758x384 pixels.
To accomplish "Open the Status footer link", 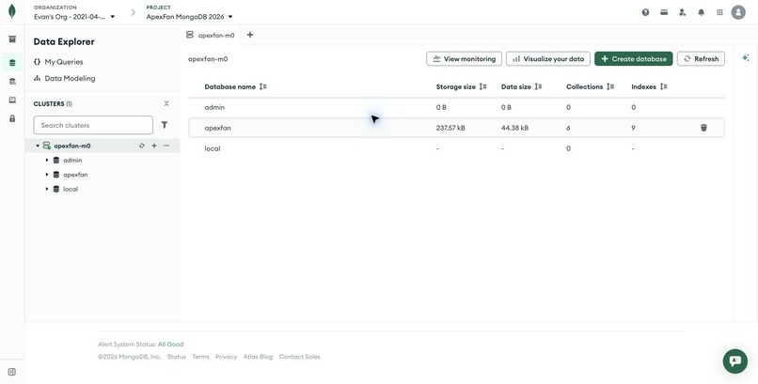I will click(x=177, y=357).
